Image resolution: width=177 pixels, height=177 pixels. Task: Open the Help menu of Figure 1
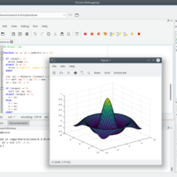pyautogui.click(x=72, y=66)
